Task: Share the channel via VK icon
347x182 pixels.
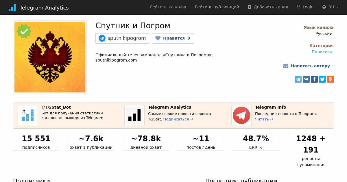Action: coord(306,79)
